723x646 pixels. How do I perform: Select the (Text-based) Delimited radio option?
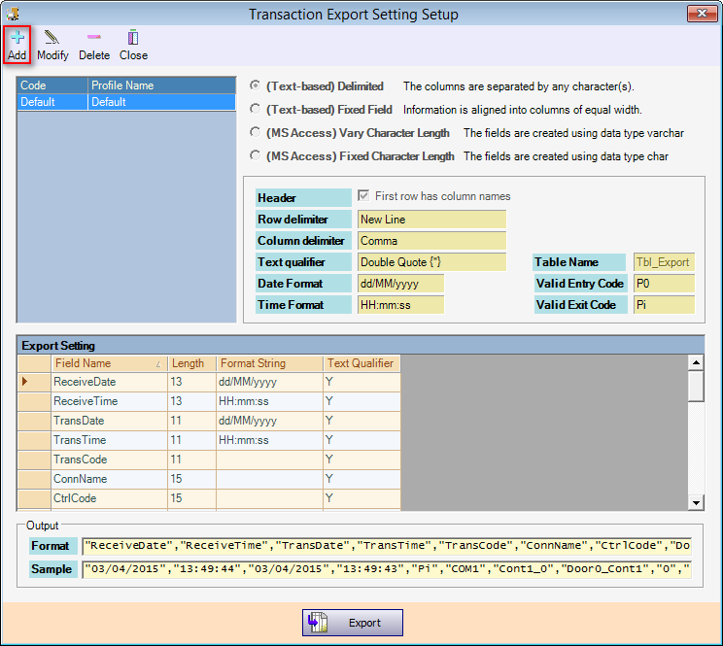pos(256,86)
